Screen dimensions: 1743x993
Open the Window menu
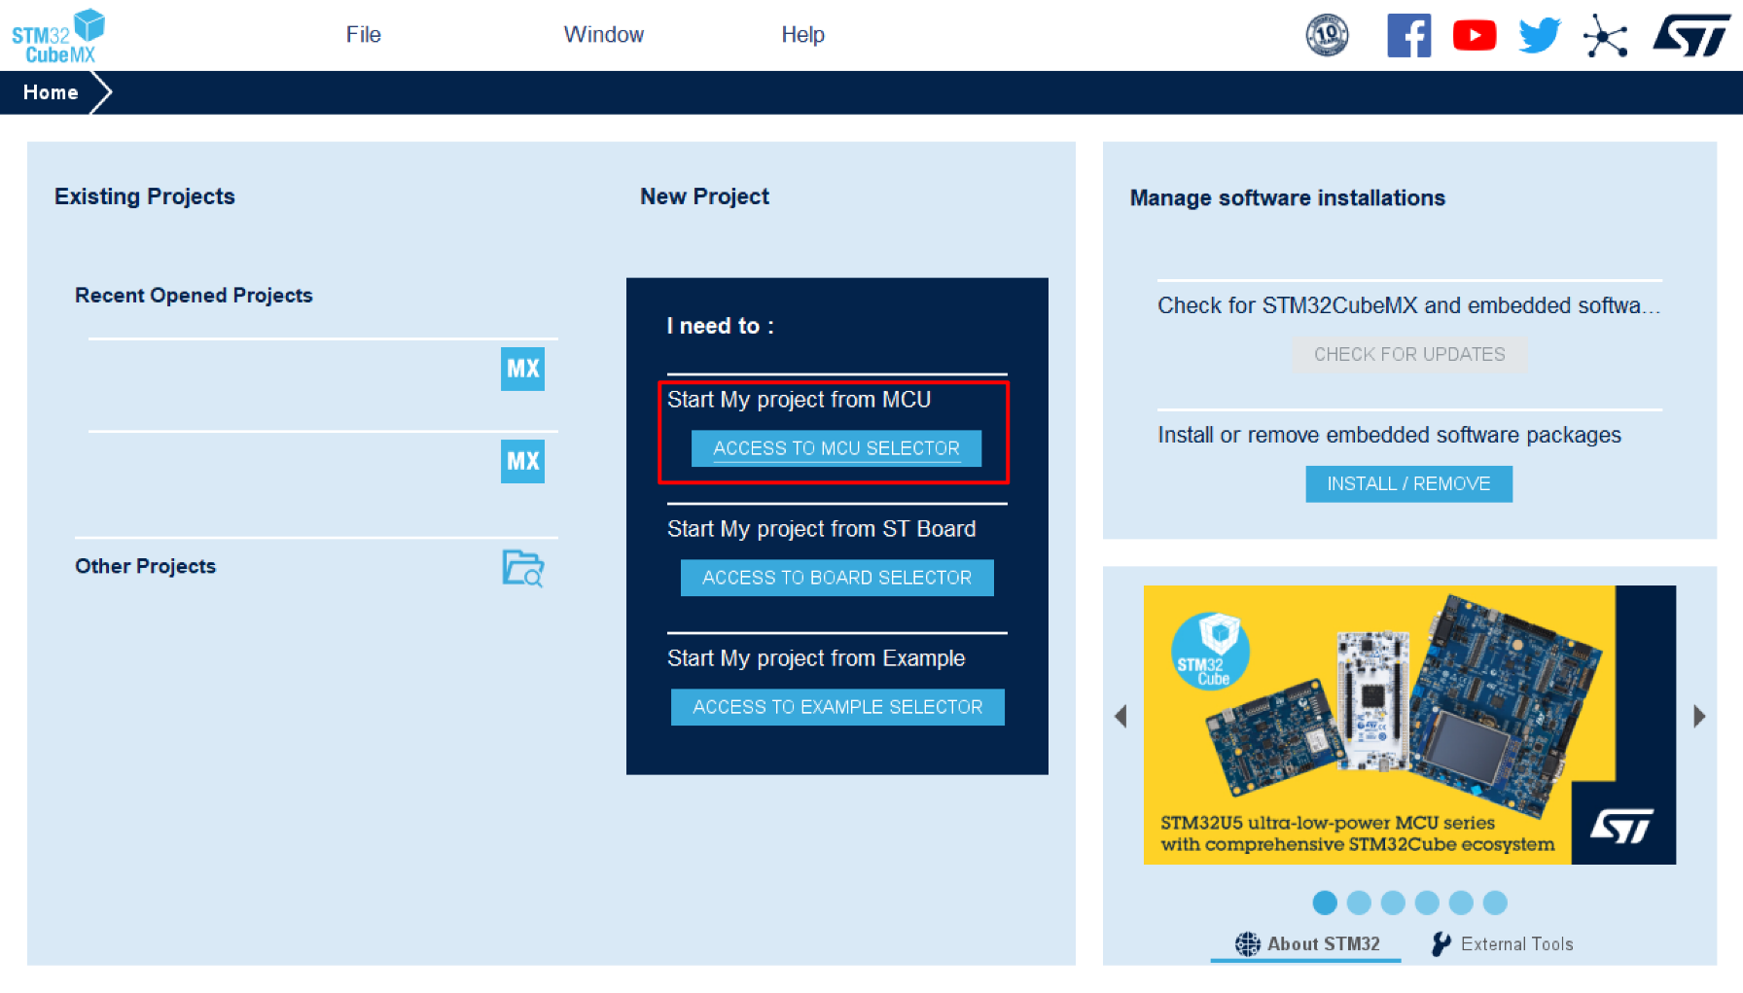(x=604, y=35)
